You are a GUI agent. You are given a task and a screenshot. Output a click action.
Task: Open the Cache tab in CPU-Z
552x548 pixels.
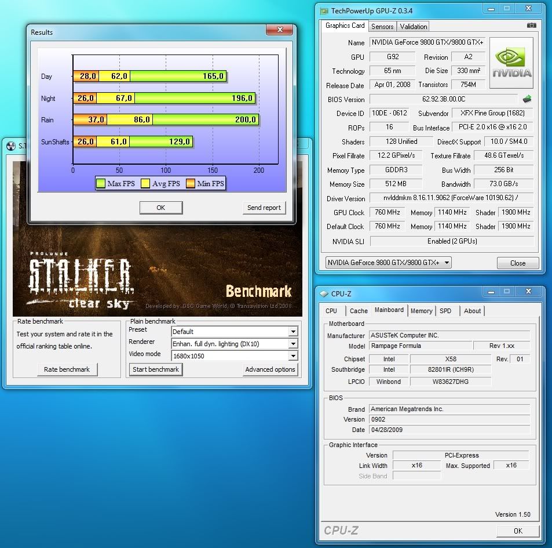pyautogui.click(x=359, y=311)
